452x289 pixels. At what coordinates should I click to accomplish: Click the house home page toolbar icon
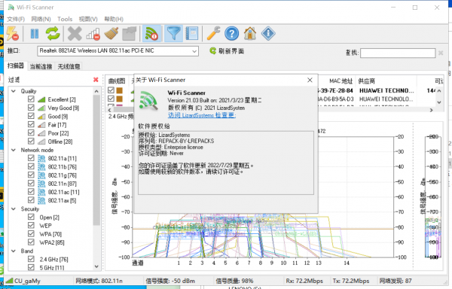click(x=250, y=34)
